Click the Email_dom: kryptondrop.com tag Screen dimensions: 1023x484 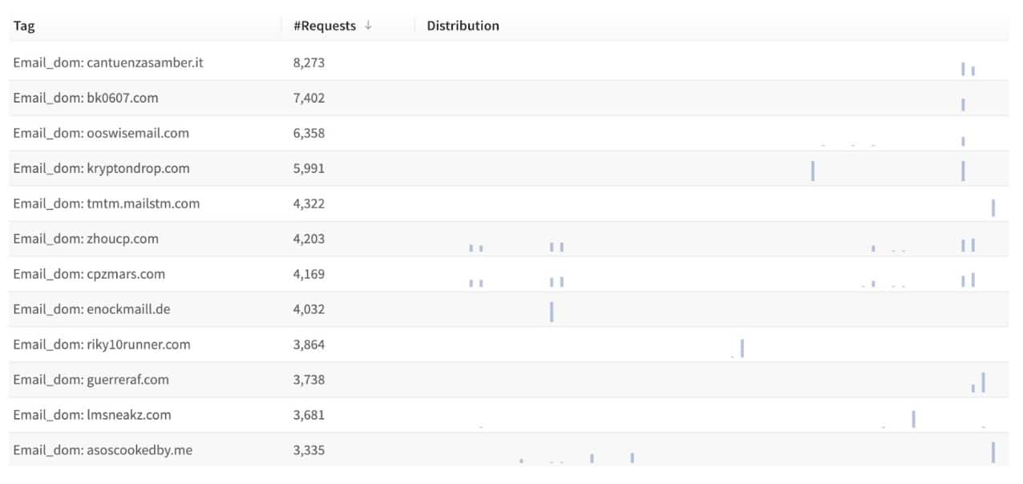101,168
